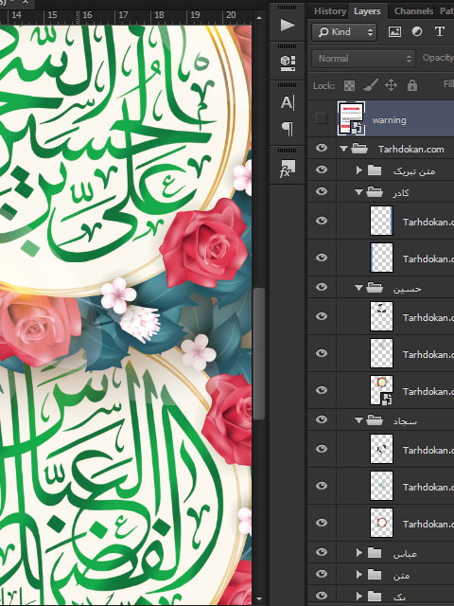Close the open document tab

tap(26, 2)
